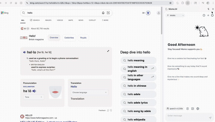The height and width of the screenshot is (122, 215).
Task: Click the 'hello song by adele' suggestion
Action: (138, 111)
